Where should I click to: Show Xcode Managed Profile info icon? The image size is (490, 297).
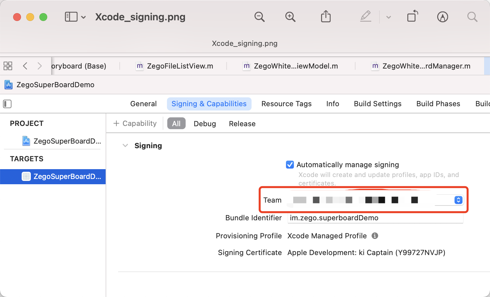pos(375,236)
